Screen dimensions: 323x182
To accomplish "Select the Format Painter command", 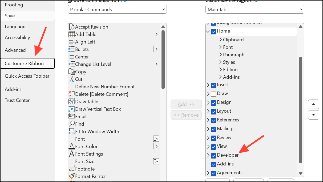I will (90, 176).
